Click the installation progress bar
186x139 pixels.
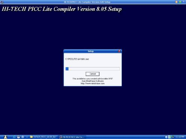pyautogui.click(x=92, y=69)
